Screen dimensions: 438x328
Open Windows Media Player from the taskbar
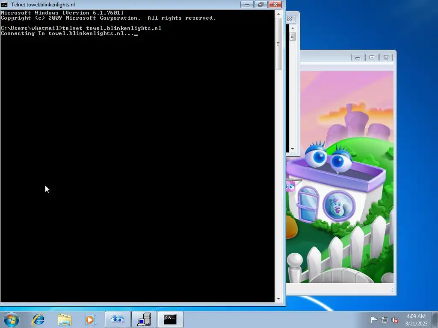91,319
